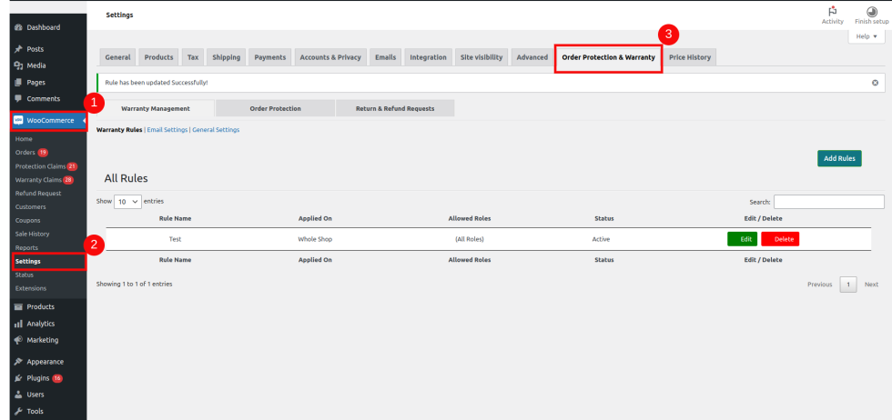The image size is (892, 420).
Task: Click the Comments bubble icon
Action: 18,99
